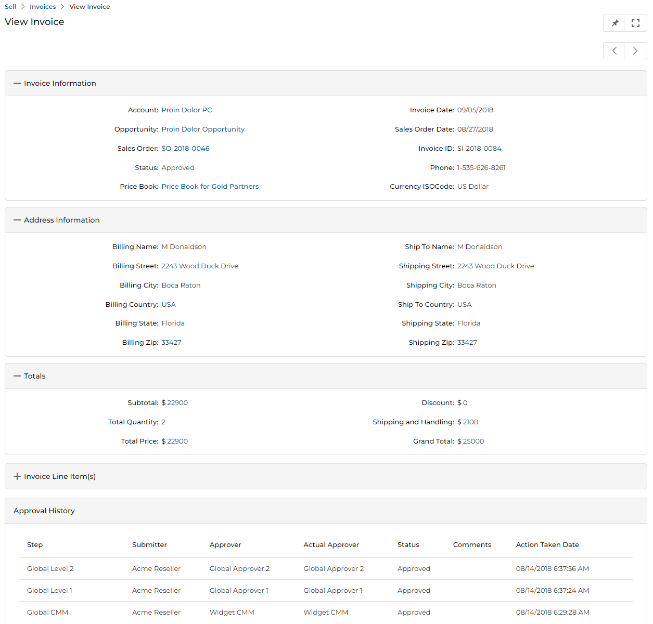Click Acme Reseller in Global Level 2 row
This screenshot has width=653, height=624.
click(x=156, y=568)
